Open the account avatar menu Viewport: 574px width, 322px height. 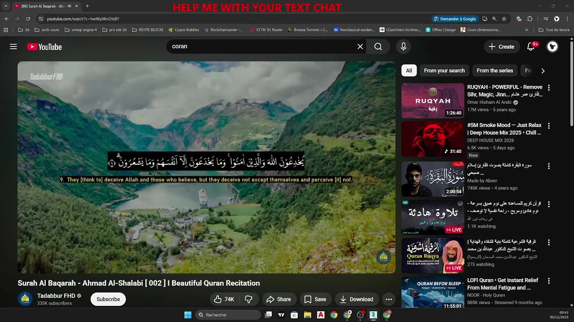[552, 47]
